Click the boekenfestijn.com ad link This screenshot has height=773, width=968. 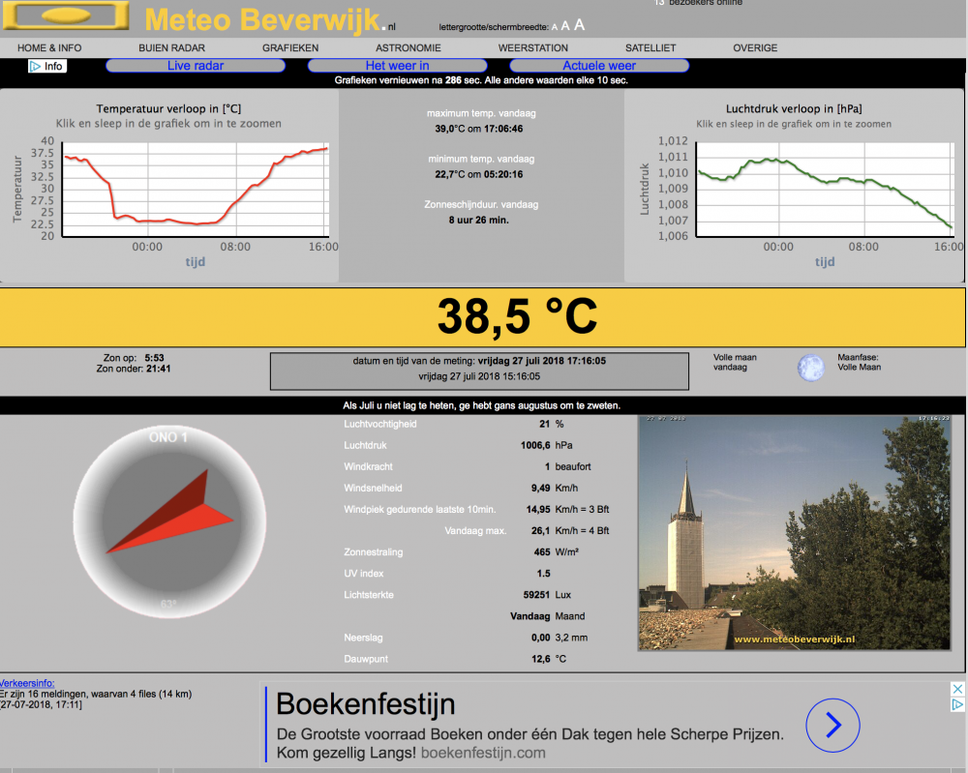point(483,753)
